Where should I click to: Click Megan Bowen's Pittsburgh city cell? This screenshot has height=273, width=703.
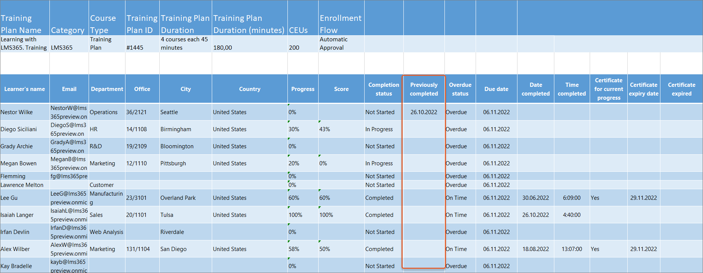[x=173, y=163]
